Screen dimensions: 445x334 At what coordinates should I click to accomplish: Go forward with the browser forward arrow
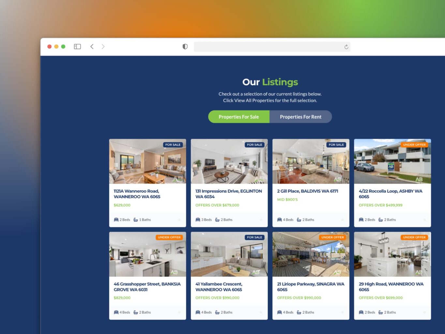click(103, 47)
